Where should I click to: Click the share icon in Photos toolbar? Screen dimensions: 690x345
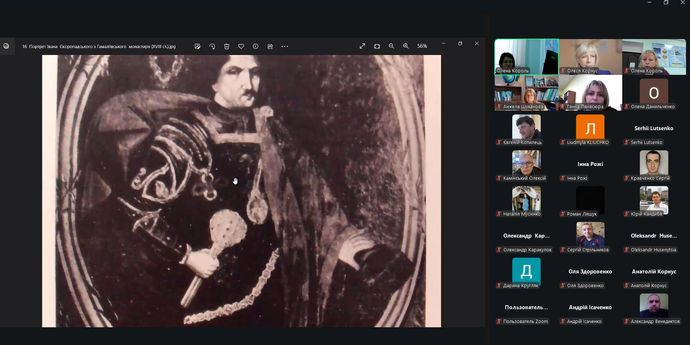tap(270, 46)
